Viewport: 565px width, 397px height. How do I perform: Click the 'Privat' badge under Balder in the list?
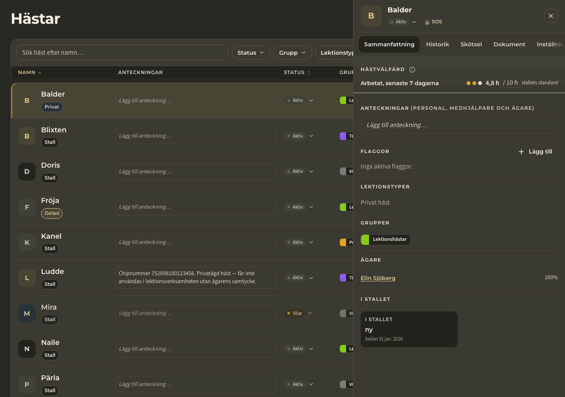tap(52, 107)
